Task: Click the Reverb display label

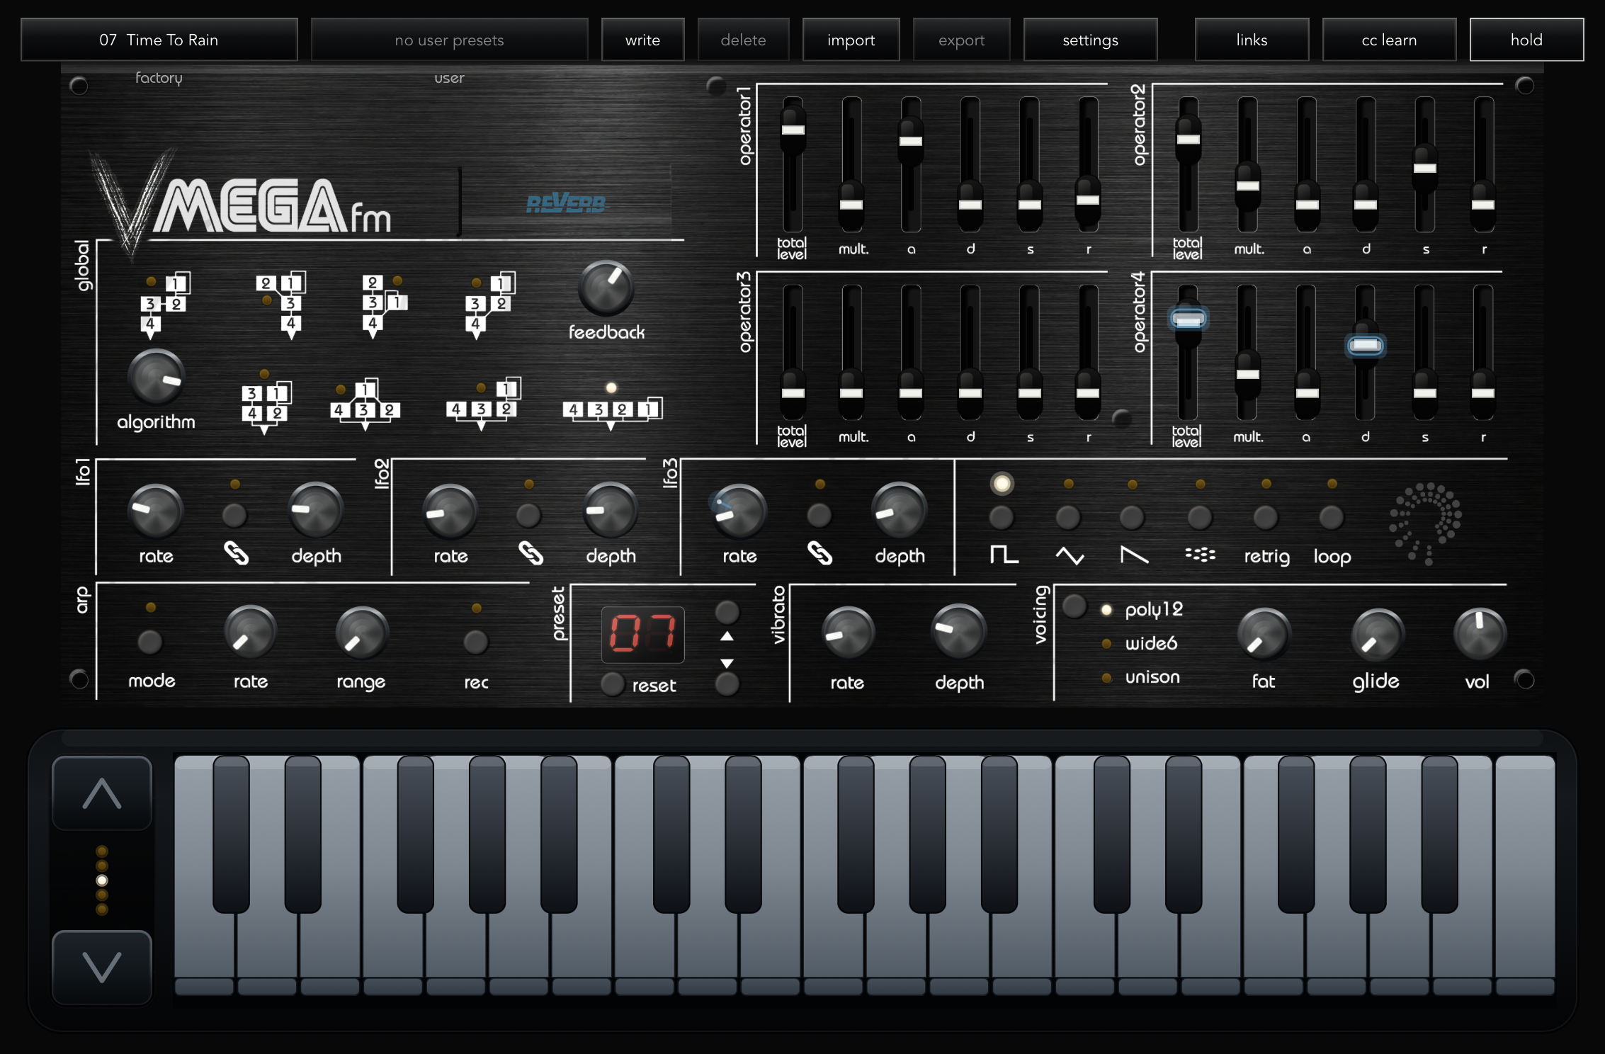Action: tap(566, 204)
